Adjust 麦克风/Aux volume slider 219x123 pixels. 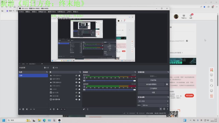tap(111, 81)
